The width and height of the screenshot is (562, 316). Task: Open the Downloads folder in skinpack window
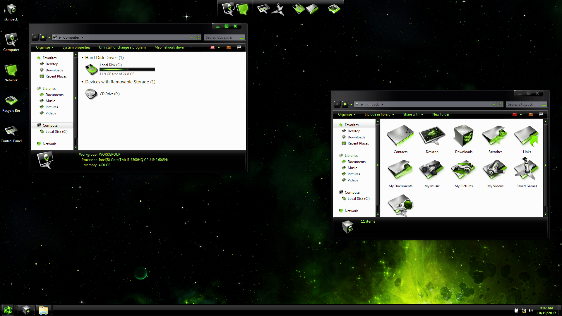[463, 136]
